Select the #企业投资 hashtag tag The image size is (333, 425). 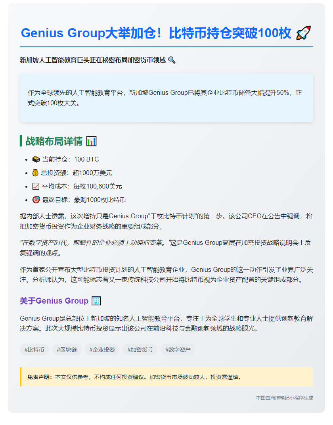102,350
